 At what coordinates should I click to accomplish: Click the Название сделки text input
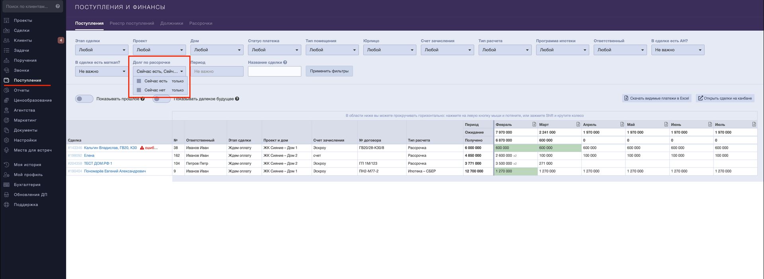click(x=275, y=71)
